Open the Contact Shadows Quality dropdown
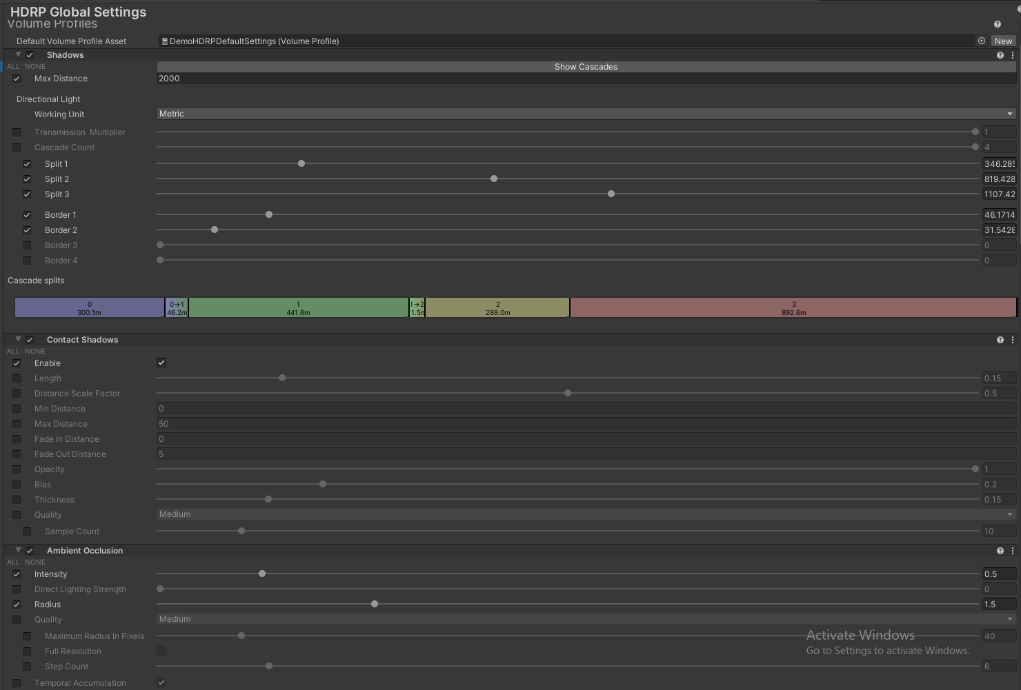This screenshot has height=690, width=1021. [x=586, y=514]
